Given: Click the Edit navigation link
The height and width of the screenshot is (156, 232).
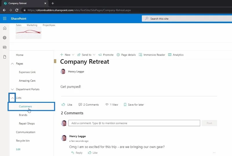Looking at the screenshot, I should 18,149.
